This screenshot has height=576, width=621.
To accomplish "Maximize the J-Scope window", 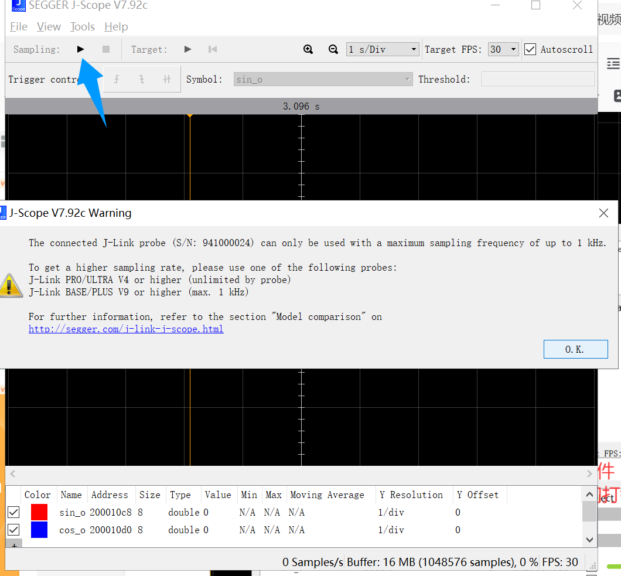I will [x=535, y=5].
